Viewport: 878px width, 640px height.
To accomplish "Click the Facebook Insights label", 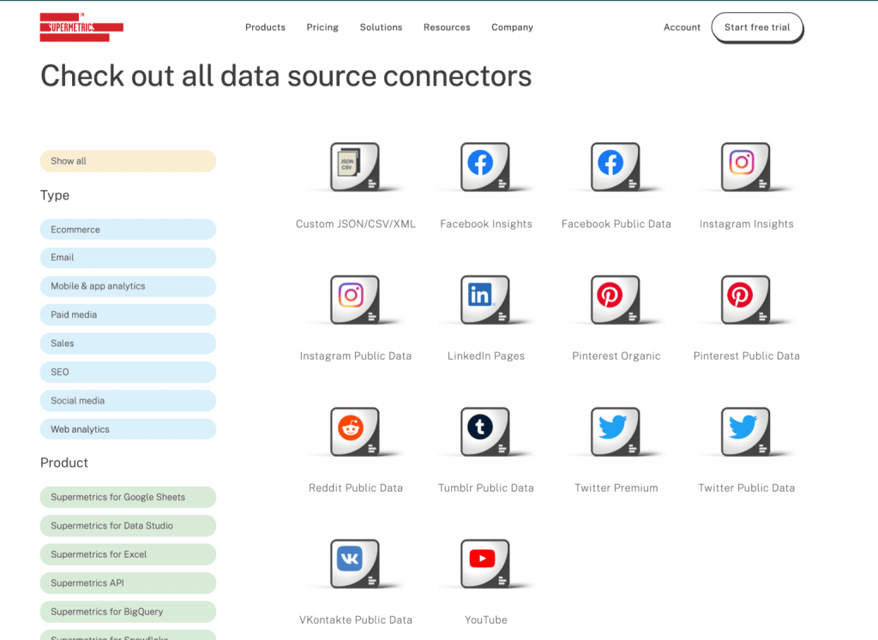I will 486,224.
